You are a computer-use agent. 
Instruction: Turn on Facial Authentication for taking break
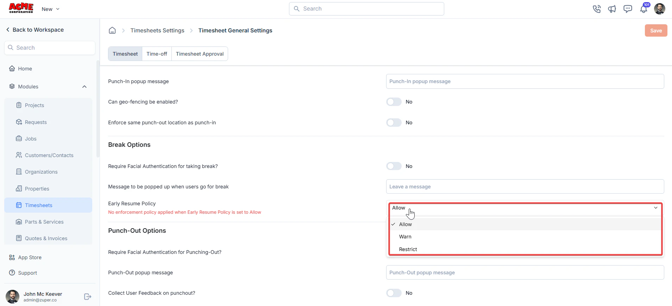coord(394,166)
